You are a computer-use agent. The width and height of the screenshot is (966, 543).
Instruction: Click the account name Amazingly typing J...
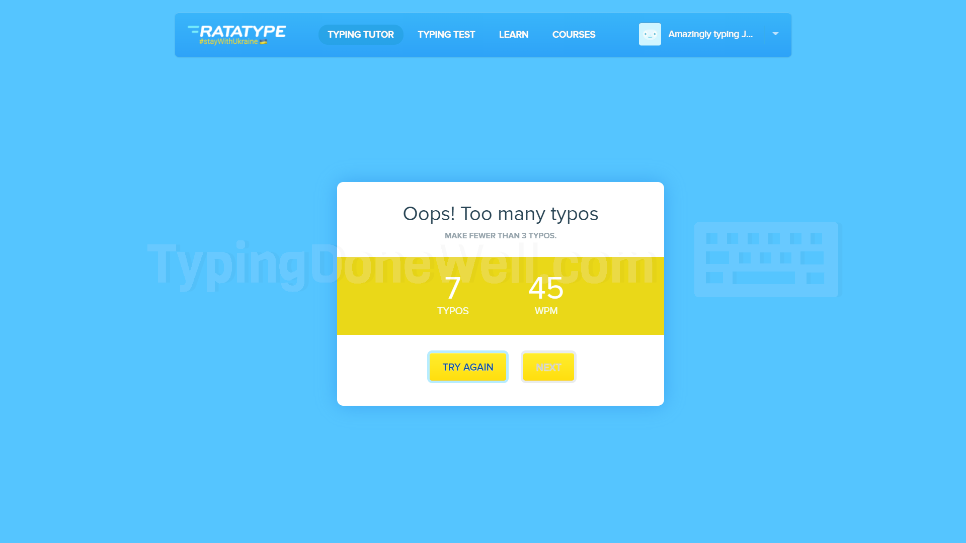711,34
